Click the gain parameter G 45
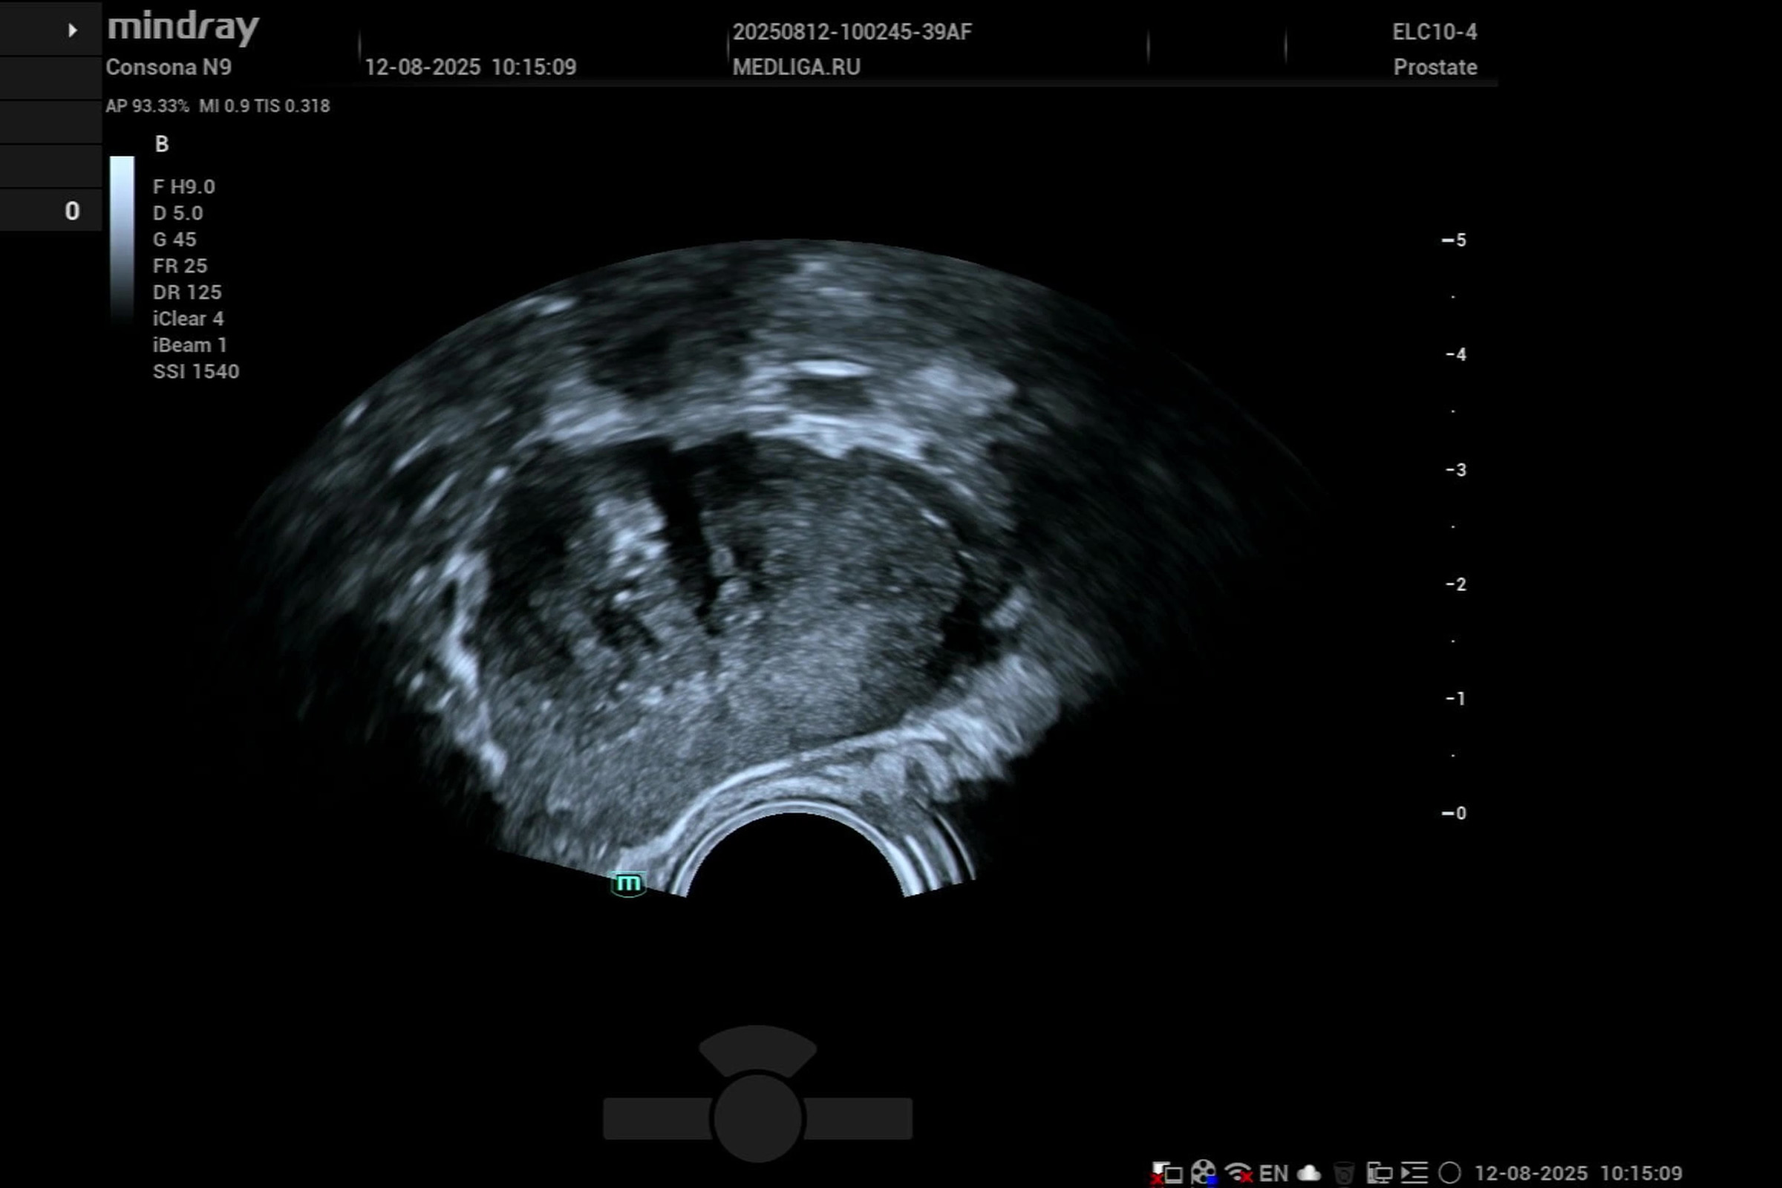 174,239
